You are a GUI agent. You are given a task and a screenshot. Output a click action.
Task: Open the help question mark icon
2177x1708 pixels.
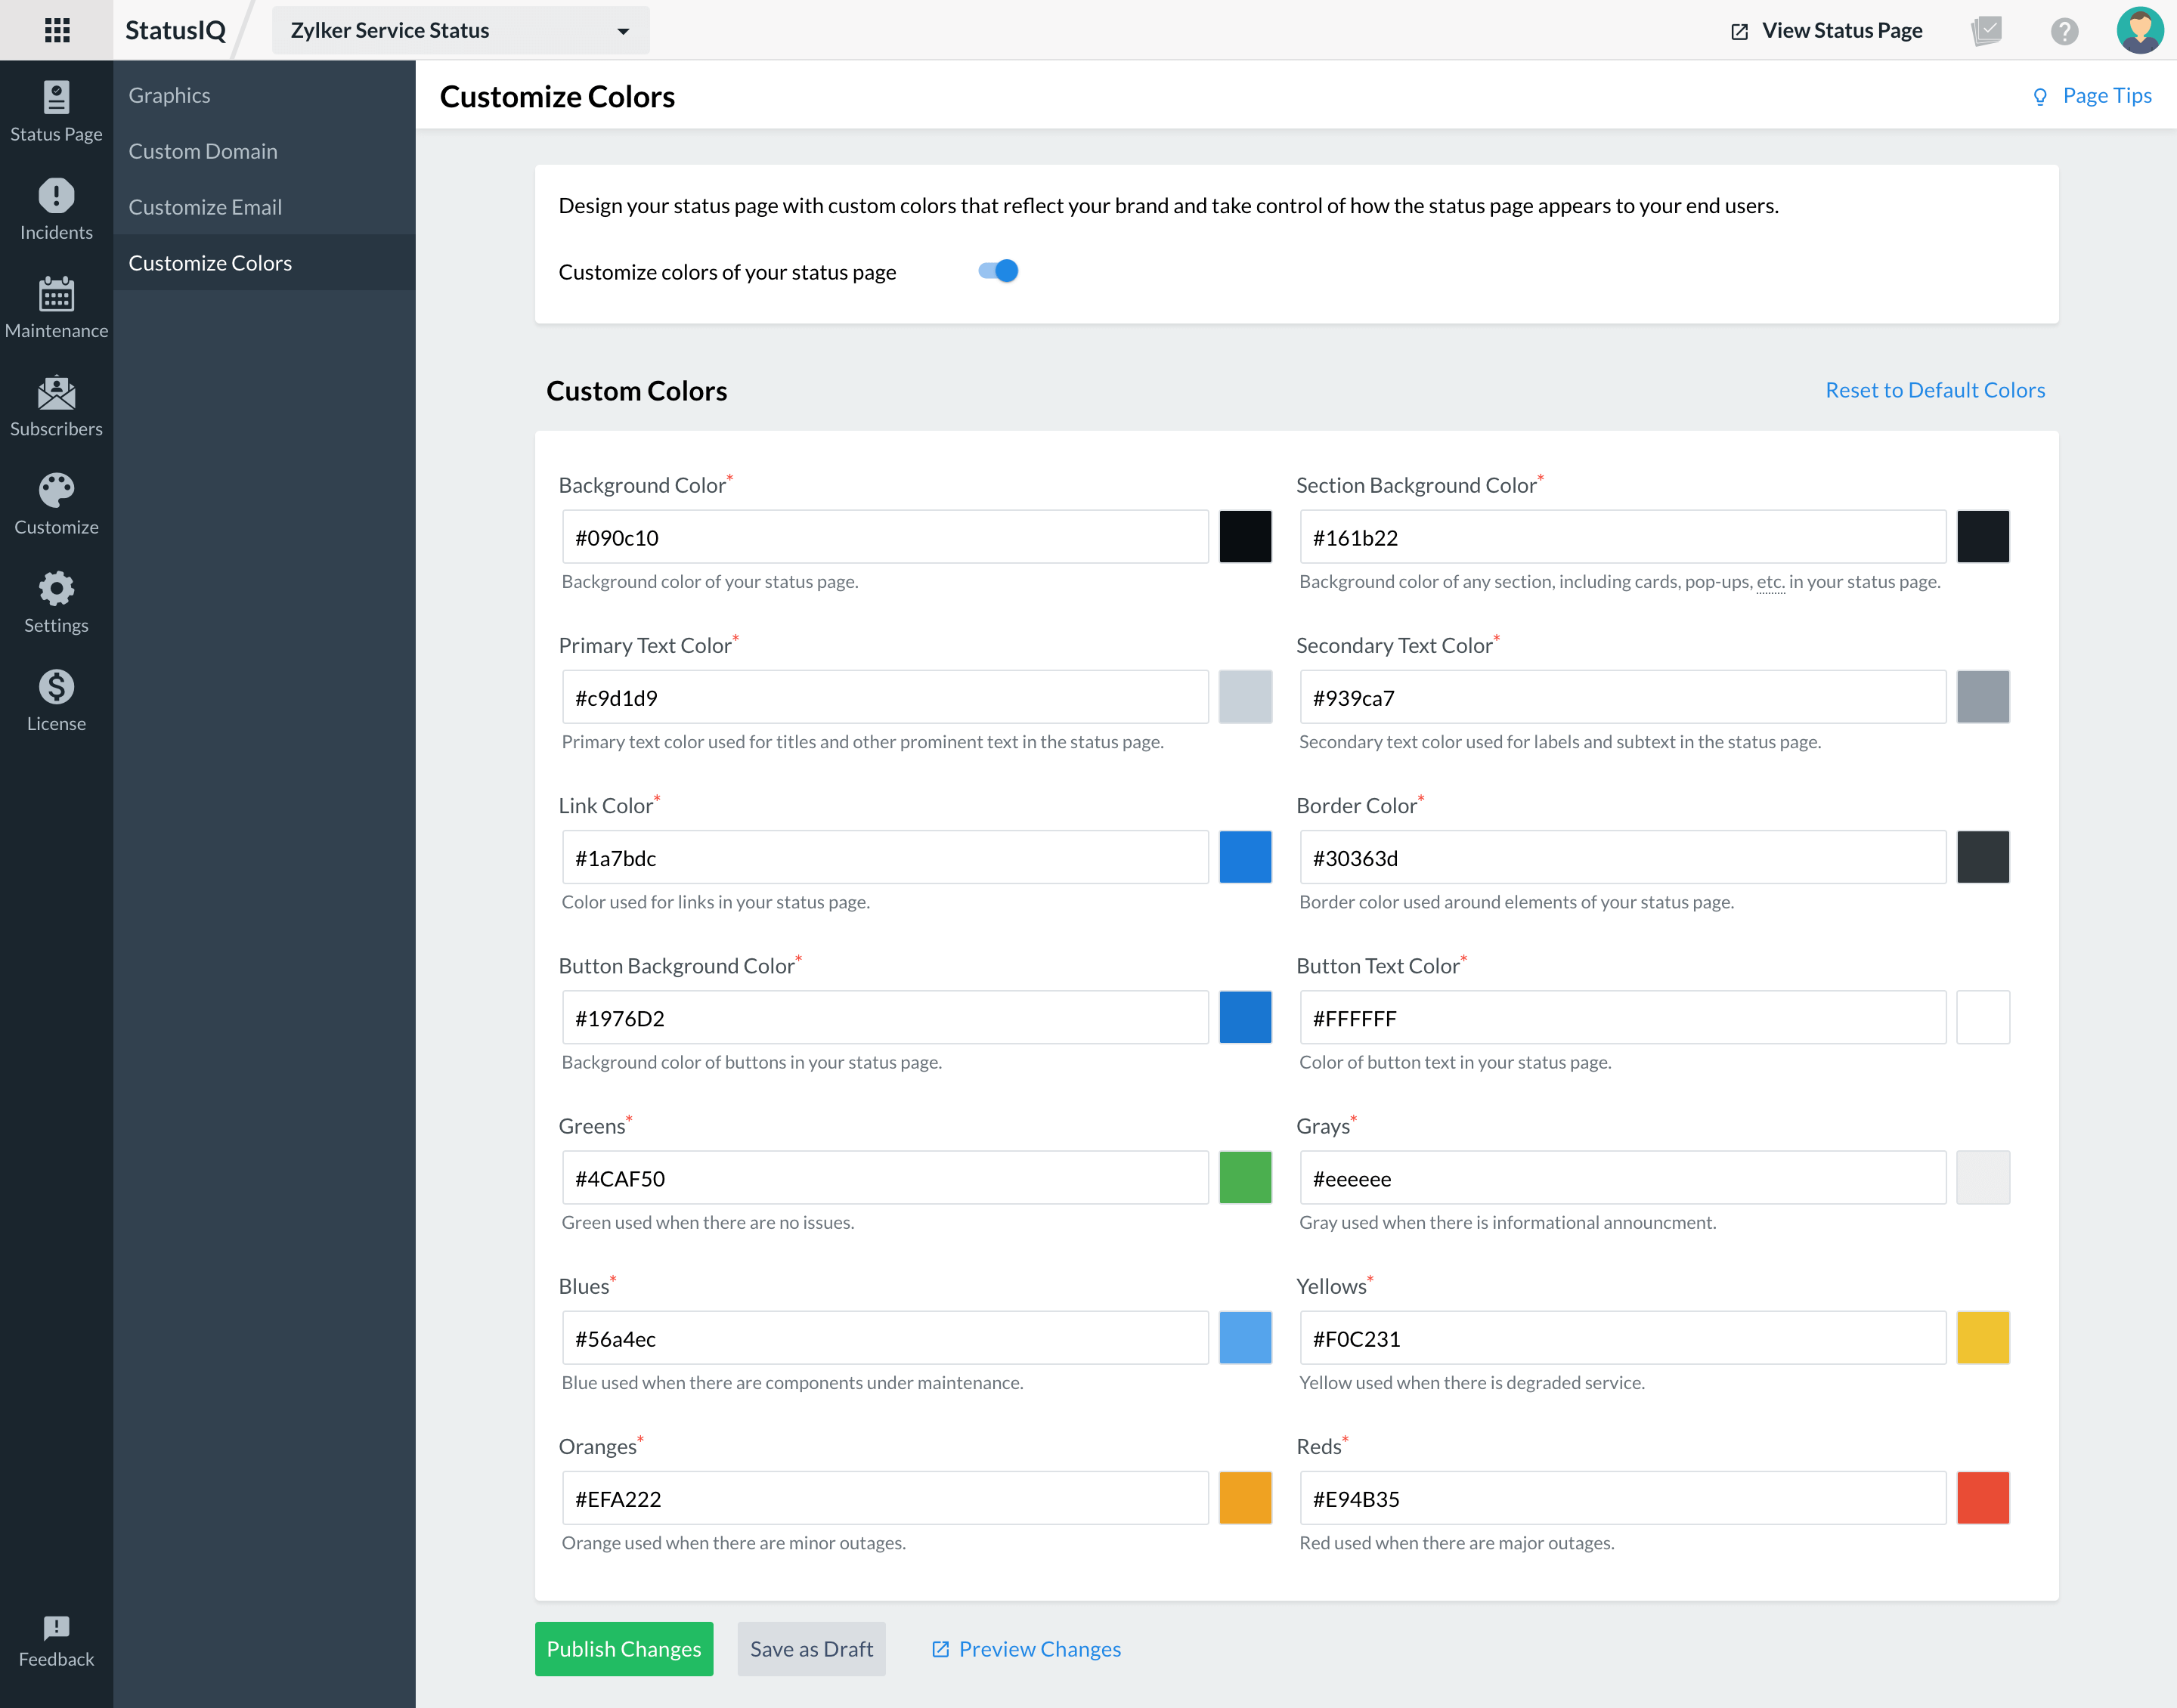(x=2064, y=31)
